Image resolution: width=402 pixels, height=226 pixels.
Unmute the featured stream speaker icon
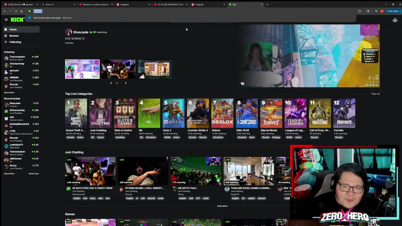(x=242, y=83)
